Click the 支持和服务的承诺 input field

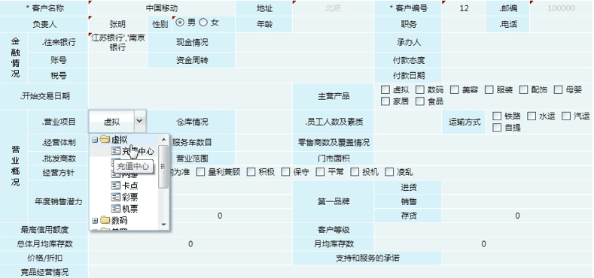pos(517,258)
